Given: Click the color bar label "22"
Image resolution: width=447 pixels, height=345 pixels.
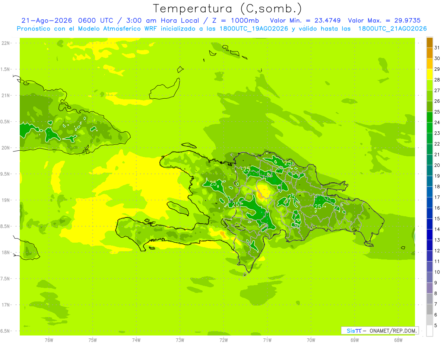Looking at the screenshot, I should point(437,144).
